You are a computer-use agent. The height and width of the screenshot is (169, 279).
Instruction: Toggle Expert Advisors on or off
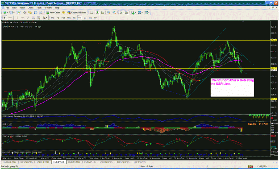pos(77,12)
